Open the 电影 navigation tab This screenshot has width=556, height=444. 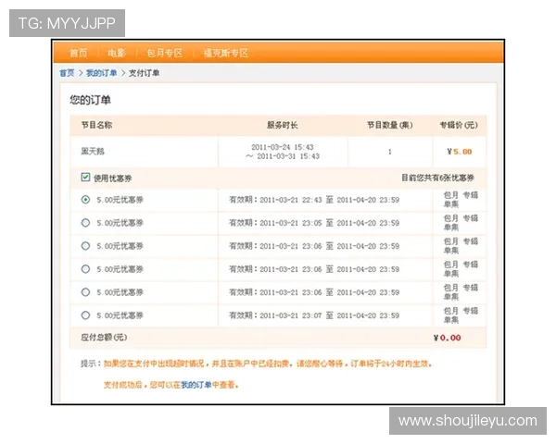click(x=117, y=53)
